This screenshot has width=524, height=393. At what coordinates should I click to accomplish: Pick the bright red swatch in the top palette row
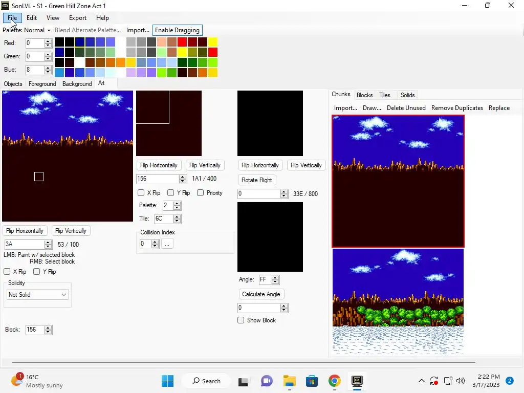point(182,42)
